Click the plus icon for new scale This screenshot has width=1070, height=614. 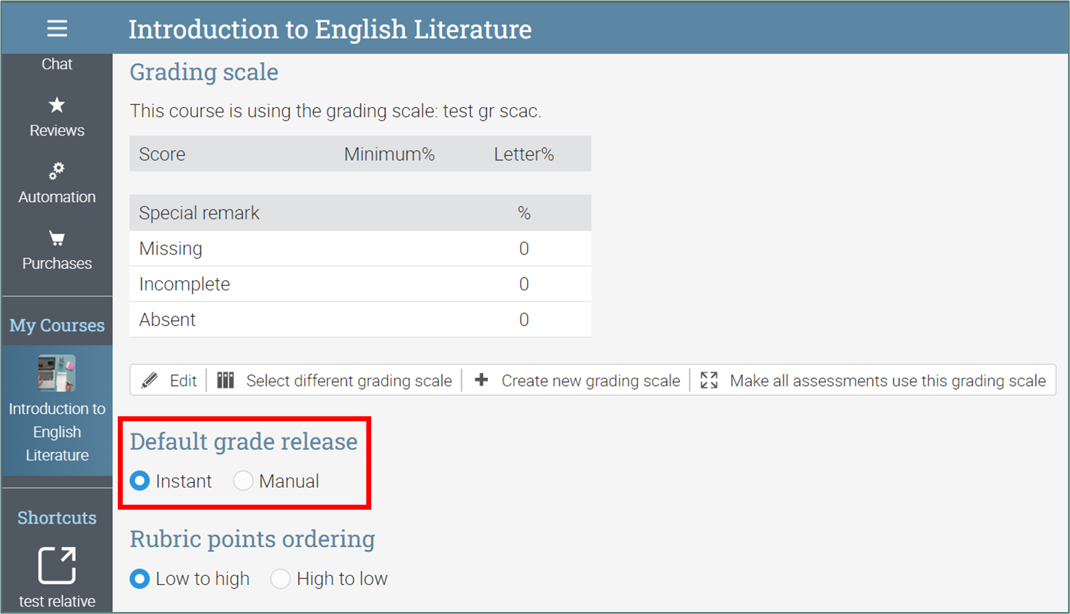[x=481, y=381]
